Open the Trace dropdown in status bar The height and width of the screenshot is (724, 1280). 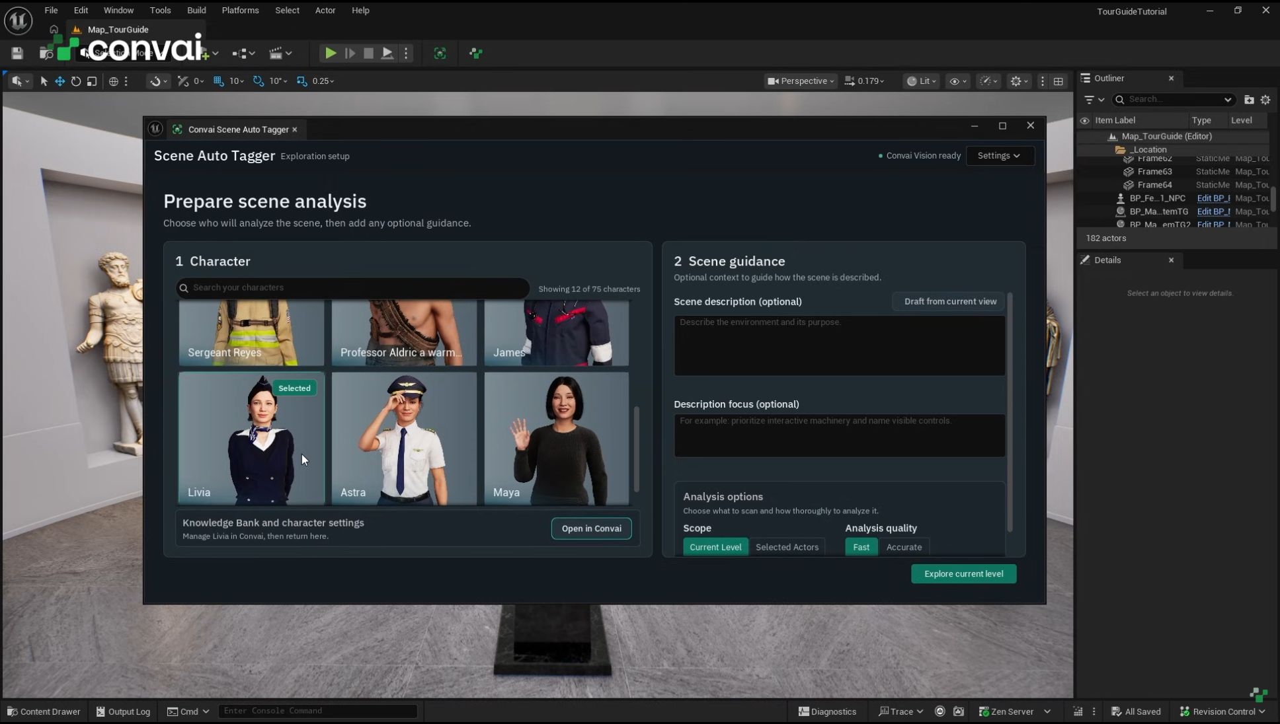tap(900, 711)
